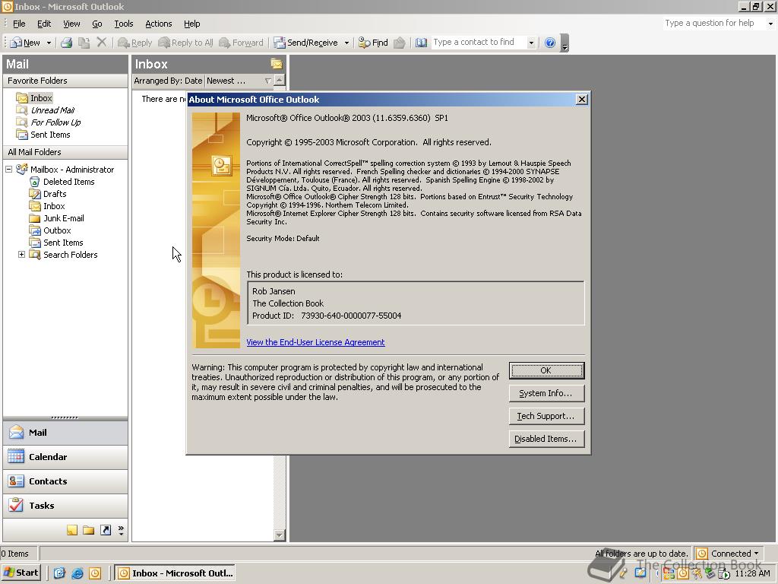Open the Help menu
Image resolution: width=778 pixels, height=584 pixels.
pos(192,24)
